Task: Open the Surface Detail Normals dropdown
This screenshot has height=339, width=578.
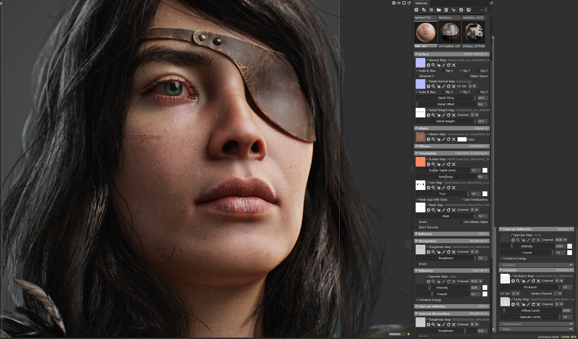Action: (x=475, y=54)
